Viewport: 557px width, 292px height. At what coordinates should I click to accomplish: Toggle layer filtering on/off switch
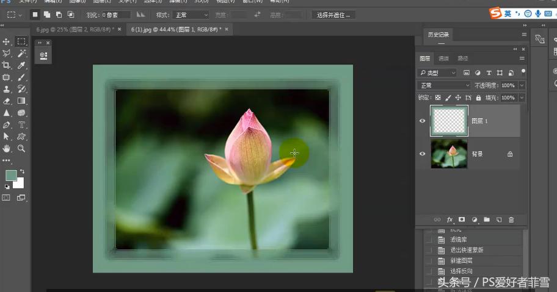coord(523,71)
